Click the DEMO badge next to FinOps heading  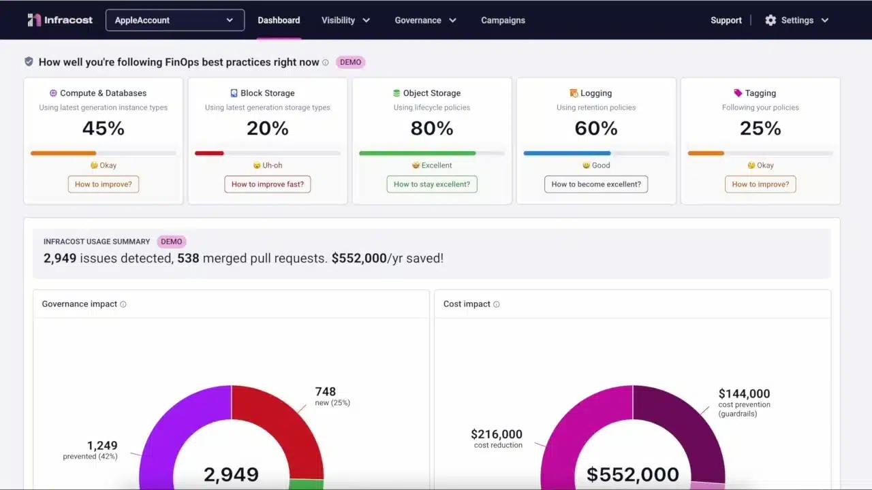pos(351,62)
